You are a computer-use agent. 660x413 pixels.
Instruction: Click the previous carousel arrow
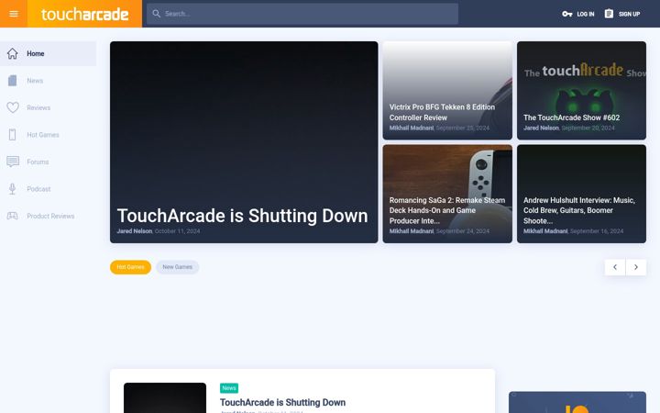coord(615,267)
